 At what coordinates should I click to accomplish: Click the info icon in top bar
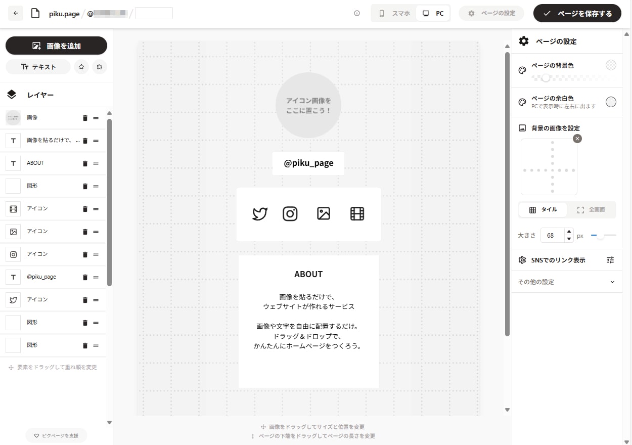357,14
